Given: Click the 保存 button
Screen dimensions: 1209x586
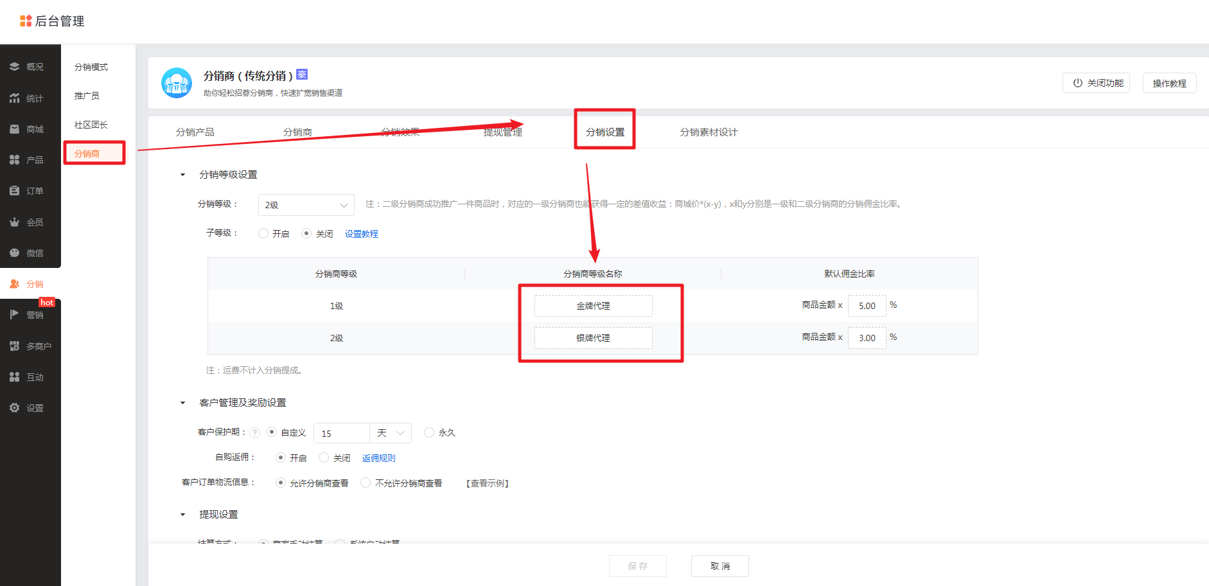Looking at the screenshot, I should click(638, 566).
